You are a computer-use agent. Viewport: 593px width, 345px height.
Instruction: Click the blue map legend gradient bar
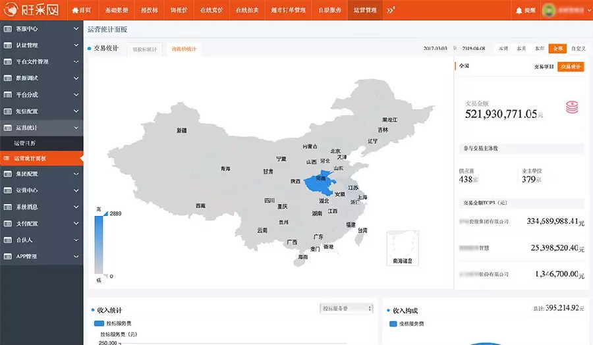pos(98,244)
